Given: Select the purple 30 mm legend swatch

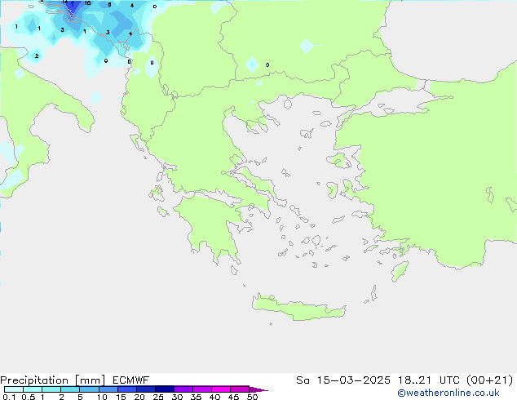Looking at the screenshot, I should coord(183,389).
